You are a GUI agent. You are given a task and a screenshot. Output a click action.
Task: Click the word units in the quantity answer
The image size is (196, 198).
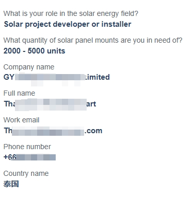pos(56,51)
